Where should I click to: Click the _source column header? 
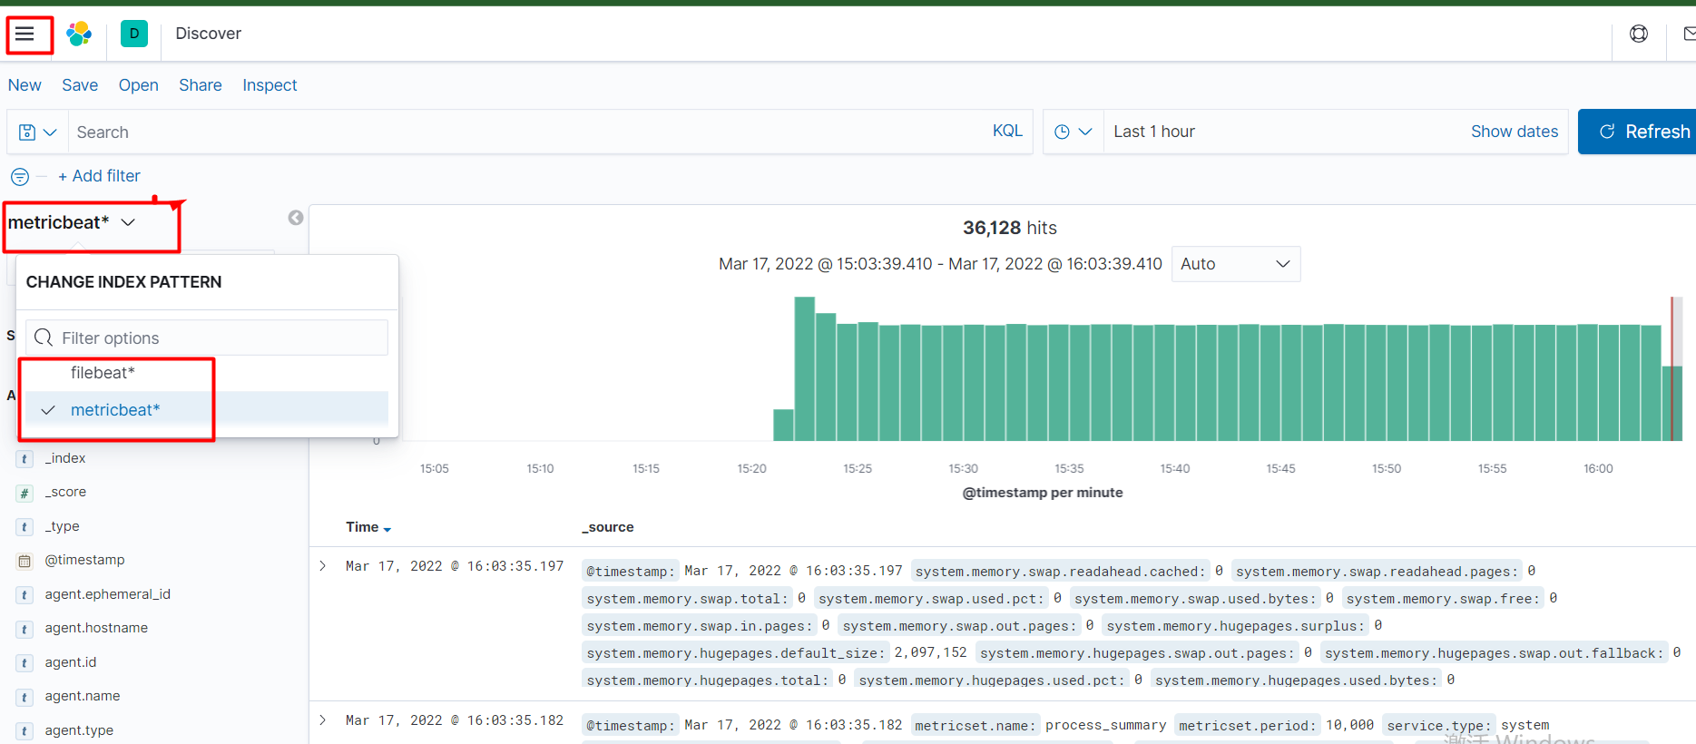click(608, 527)
